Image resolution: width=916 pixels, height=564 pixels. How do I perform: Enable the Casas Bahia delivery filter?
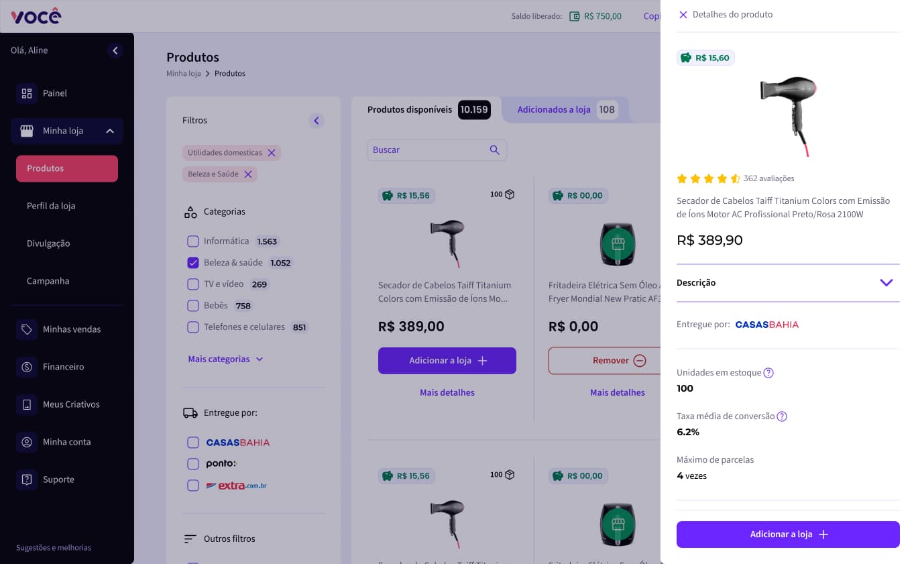click(x=193, y=443)
